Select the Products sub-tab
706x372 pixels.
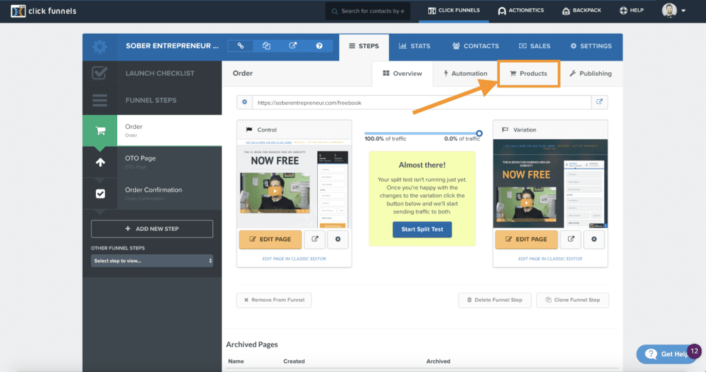tap(529, 74)
